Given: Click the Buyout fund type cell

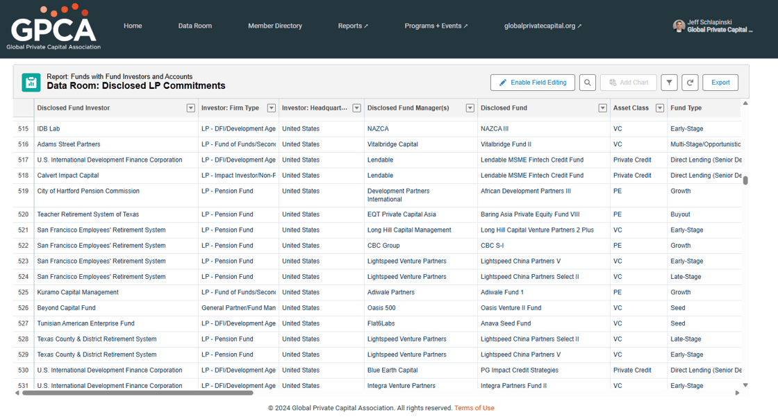Looking at the screenshot, I should point(704,214).
